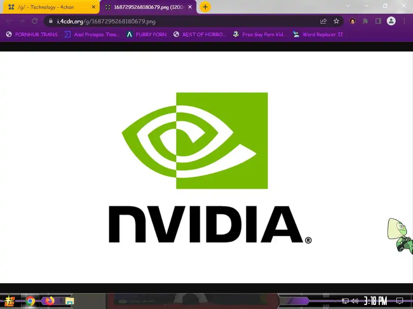
Task: Switch to the /g/ - Technology - 4chan tab
Action: click(51, 7)
